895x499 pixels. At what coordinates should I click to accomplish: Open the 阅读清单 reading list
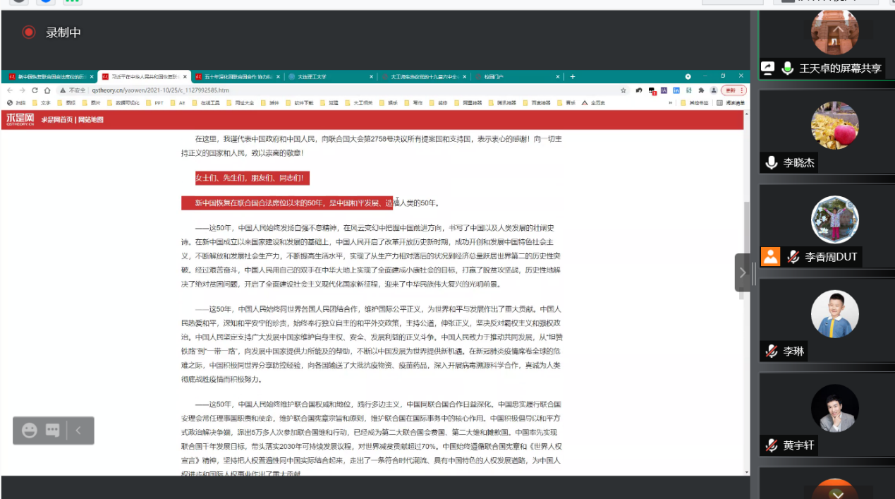pos(730,102)
